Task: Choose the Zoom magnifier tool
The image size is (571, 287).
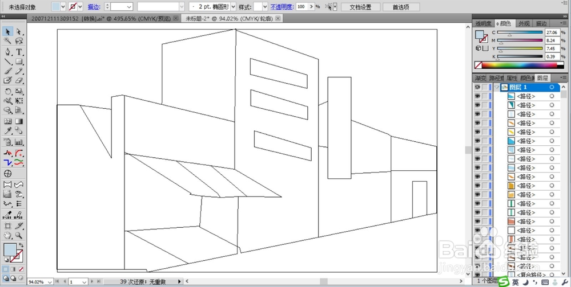Action: coord(19,235)
